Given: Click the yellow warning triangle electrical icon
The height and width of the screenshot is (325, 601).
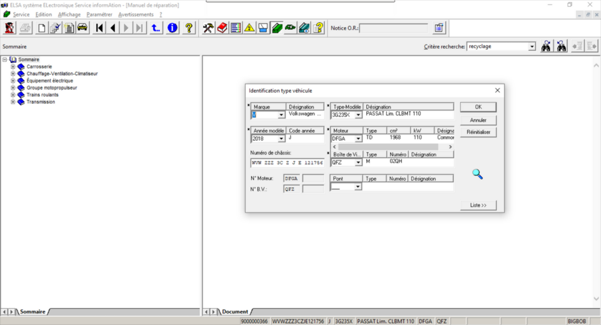Looking at the screenshot, I should (250, 28).
